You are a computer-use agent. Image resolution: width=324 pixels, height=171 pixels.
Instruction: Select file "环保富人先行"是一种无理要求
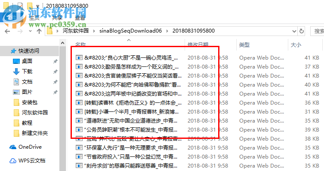(x=131, y=148)
